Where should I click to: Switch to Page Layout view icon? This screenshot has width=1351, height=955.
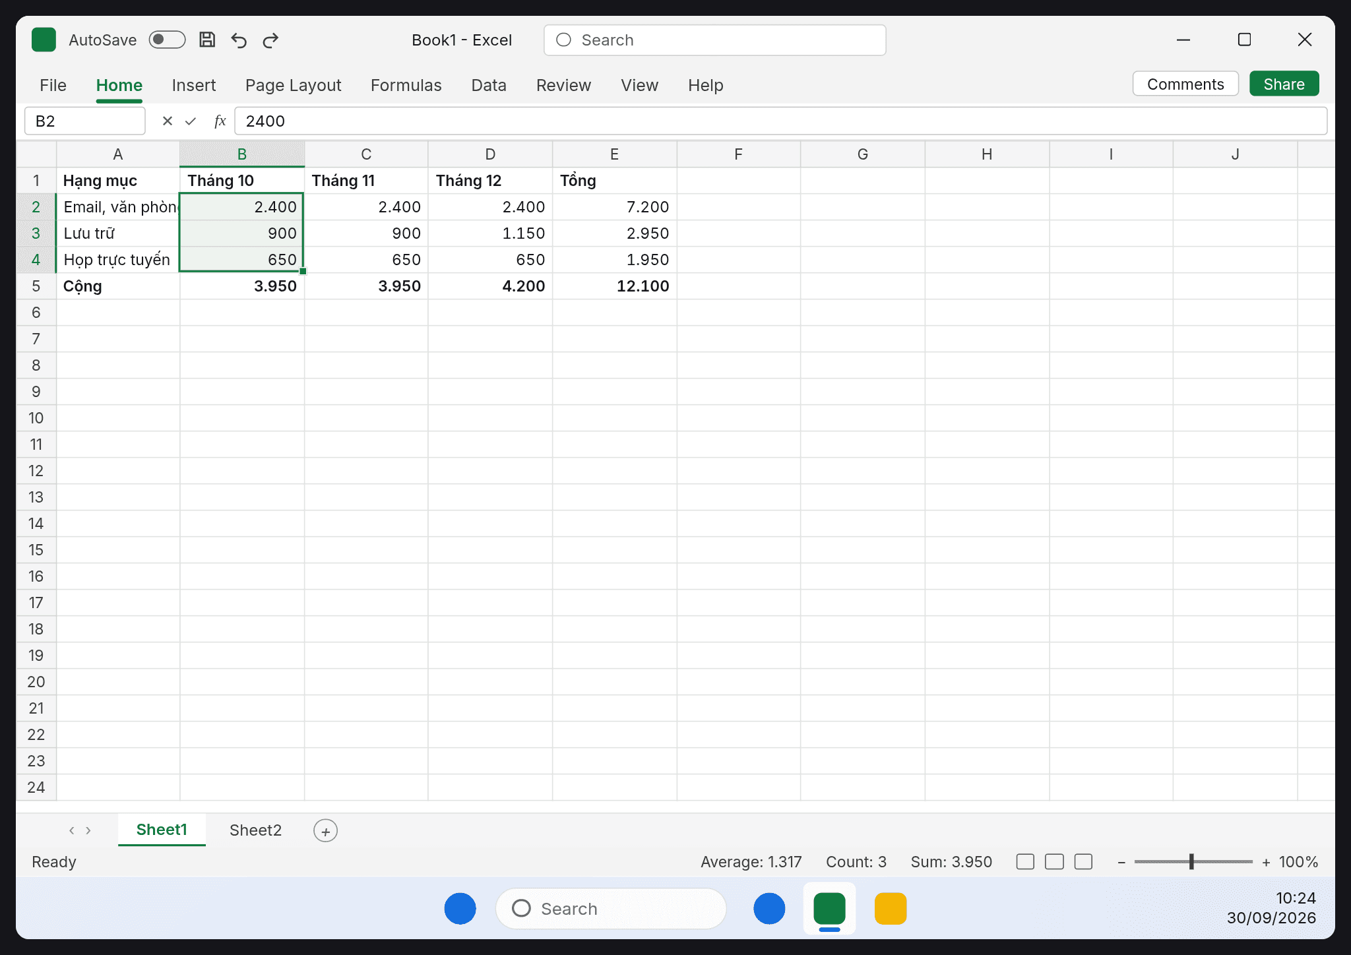click(x=1054, y=861)
